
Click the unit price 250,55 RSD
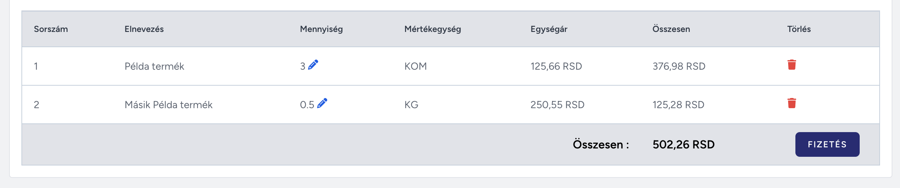click(558, 105)
